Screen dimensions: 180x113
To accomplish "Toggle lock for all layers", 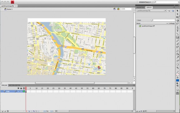I will click(21, 88).
